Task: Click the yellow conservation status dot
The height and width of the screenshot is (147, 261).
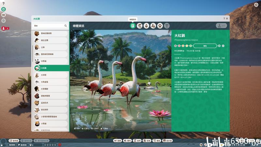Action: point(187,46)
